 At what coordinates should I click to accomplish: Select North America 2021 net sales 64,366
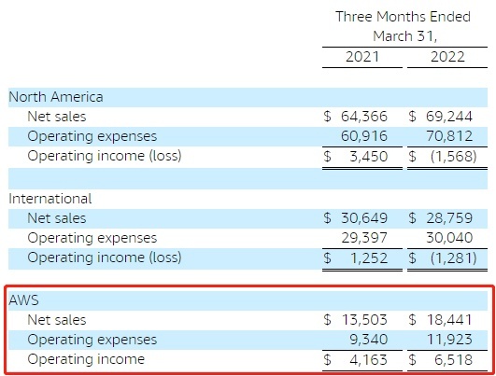click(363, 117)
